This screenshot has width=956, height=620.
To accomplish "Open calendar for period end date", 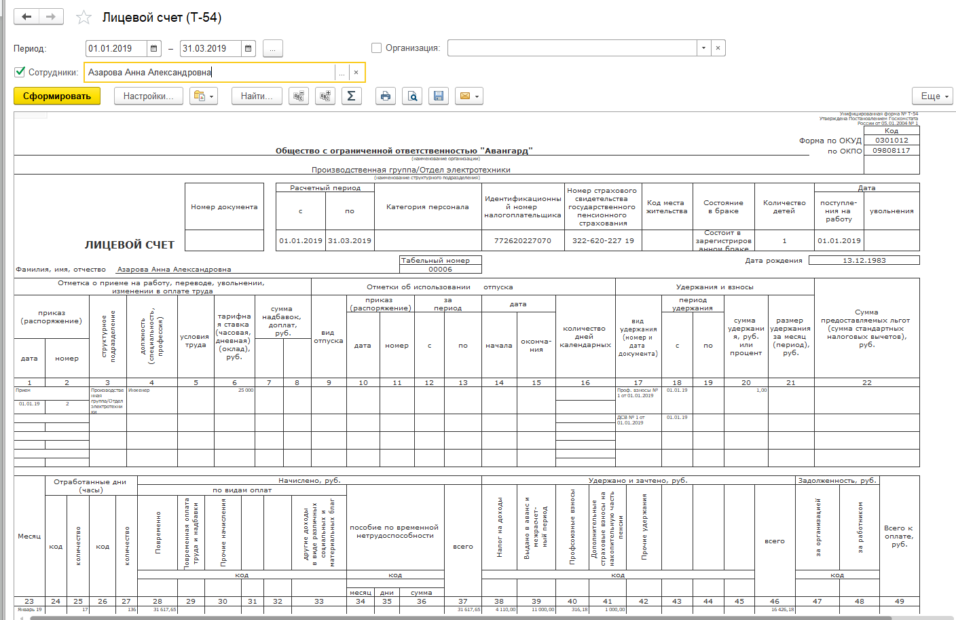I will click(248, 49).
